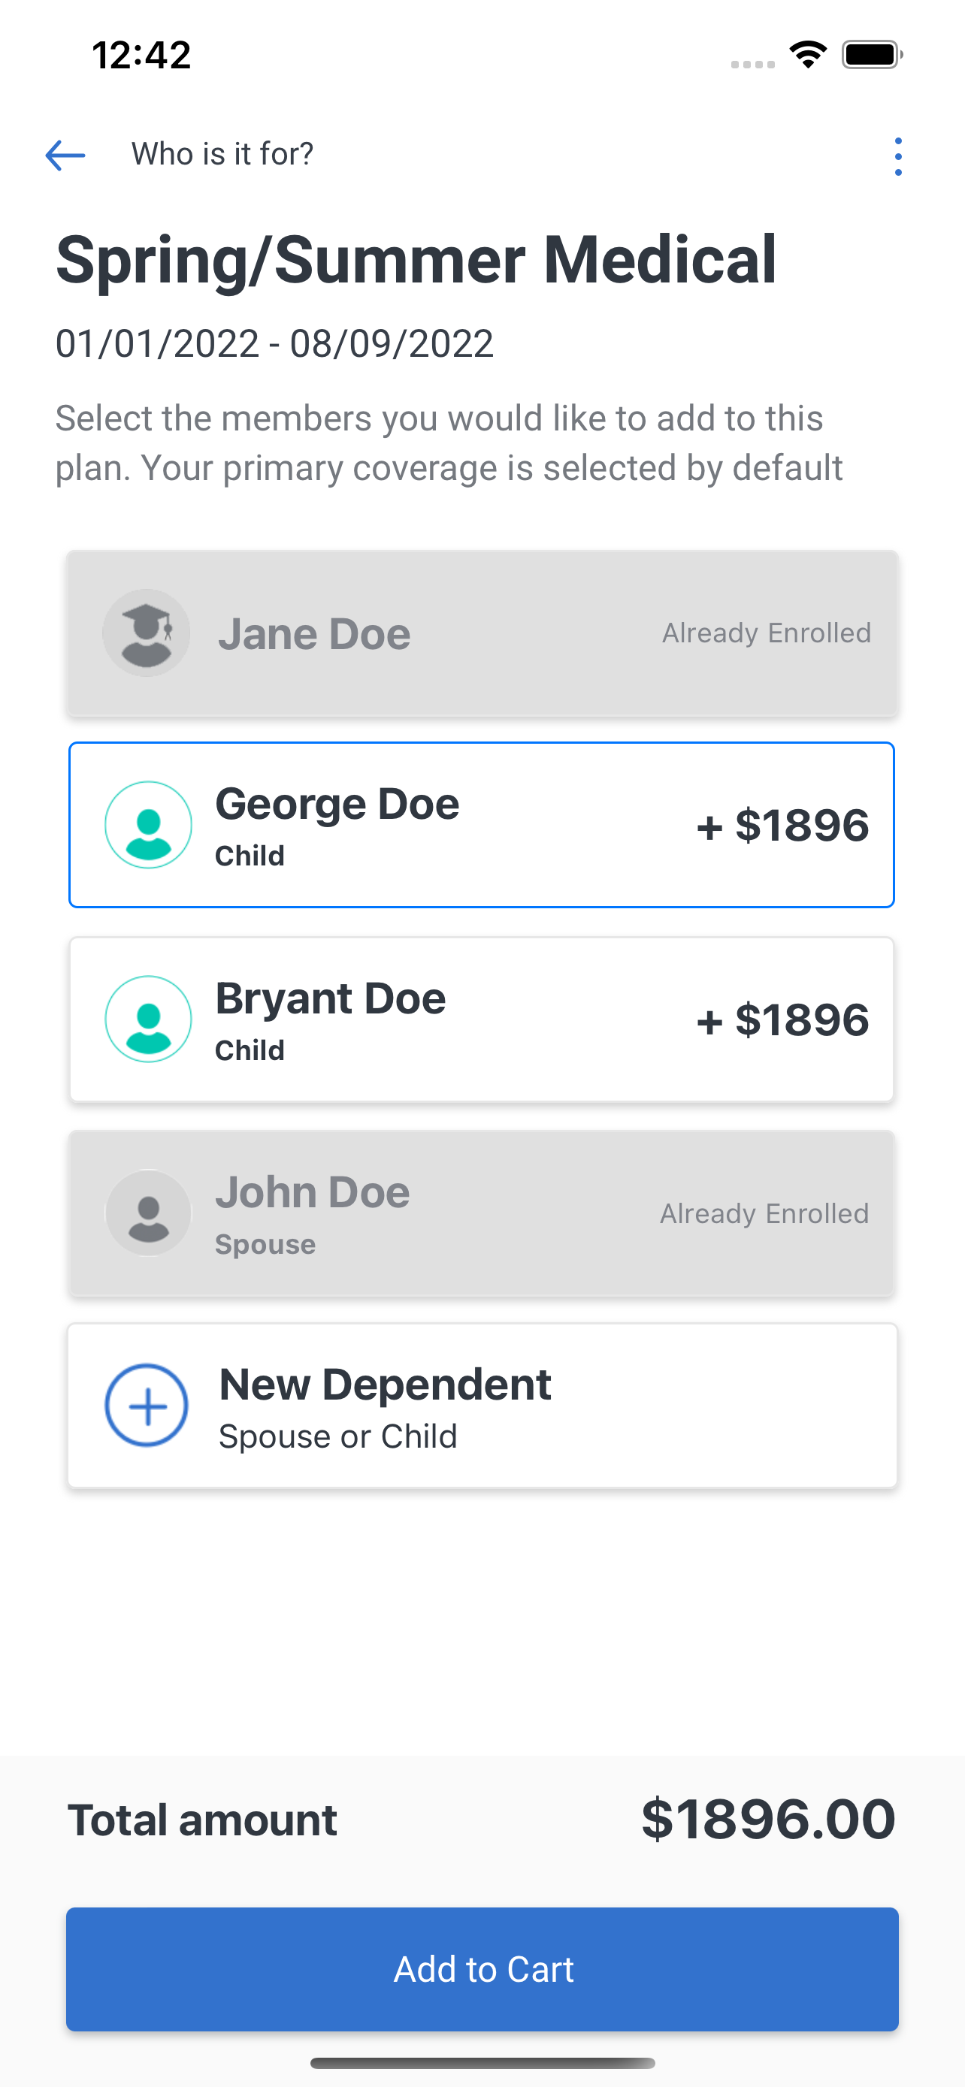Tap George Doe's teal avatar icon
The image size is (965, 2087).
click(x=148, y=825)
